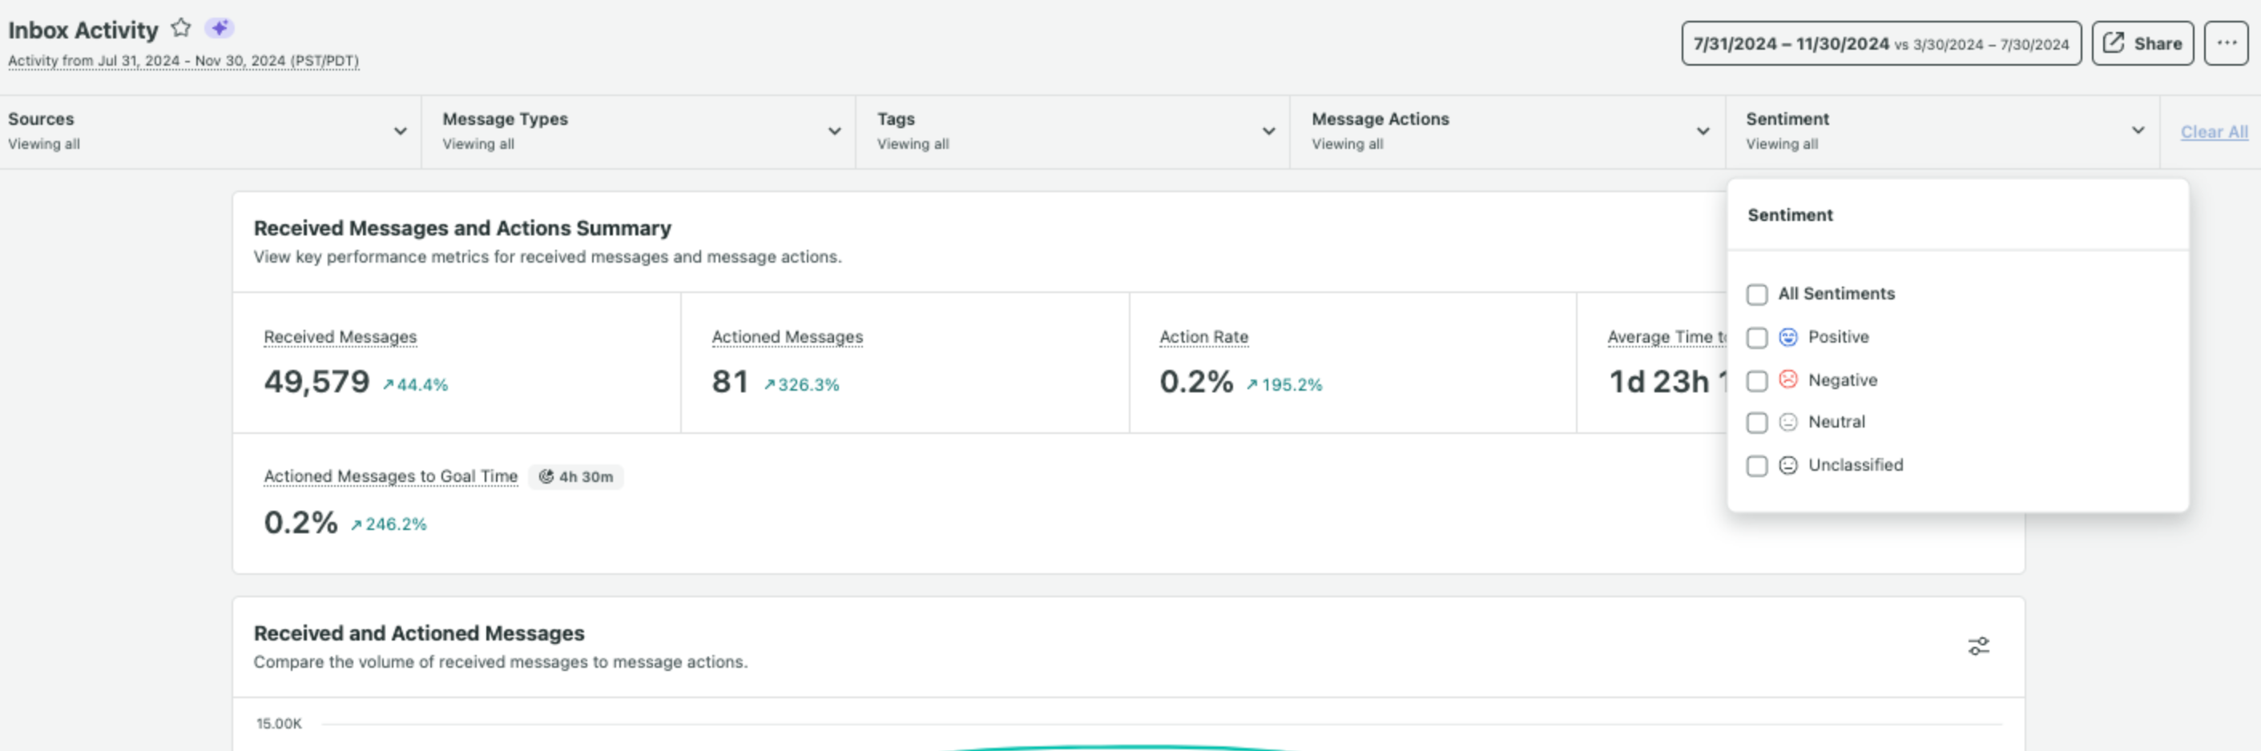
Task: Click the 49,579 received messages value
Action: [316, 382]
